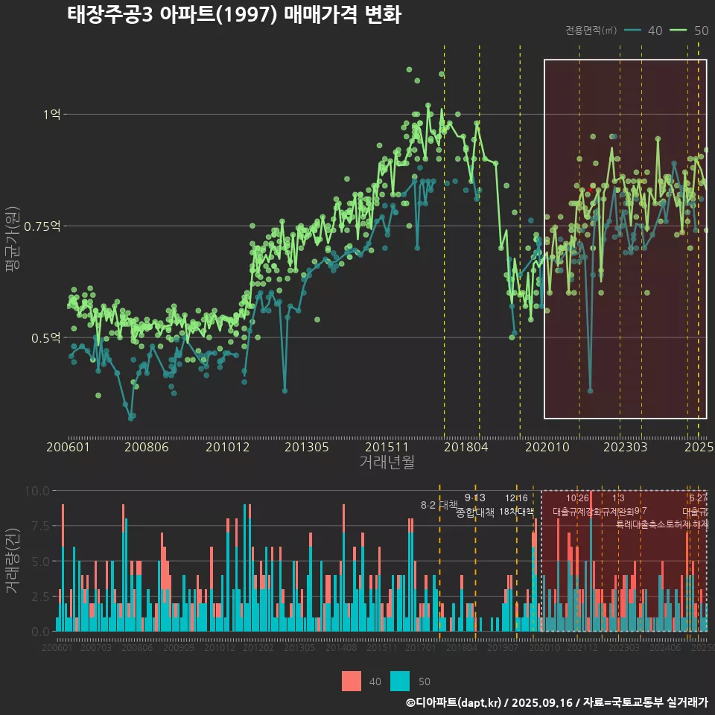The width and height of the screenshot is (715, 715).
Task: Click the 거래량(건) axis title
Action: [x=13, y=561]
